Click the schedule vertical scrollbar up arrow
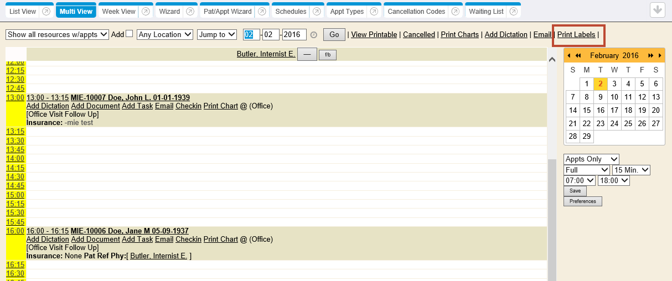672x281 pixels. click(551, 59)
